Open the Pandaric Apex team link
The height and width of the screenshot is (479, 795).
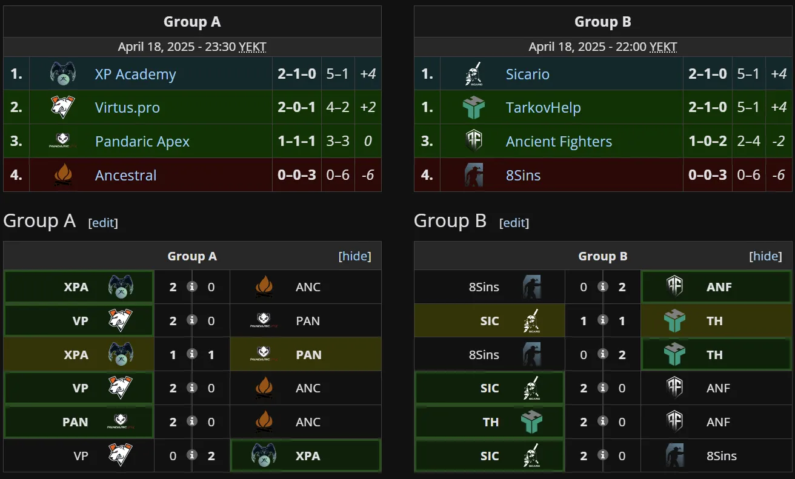point(142,142)
